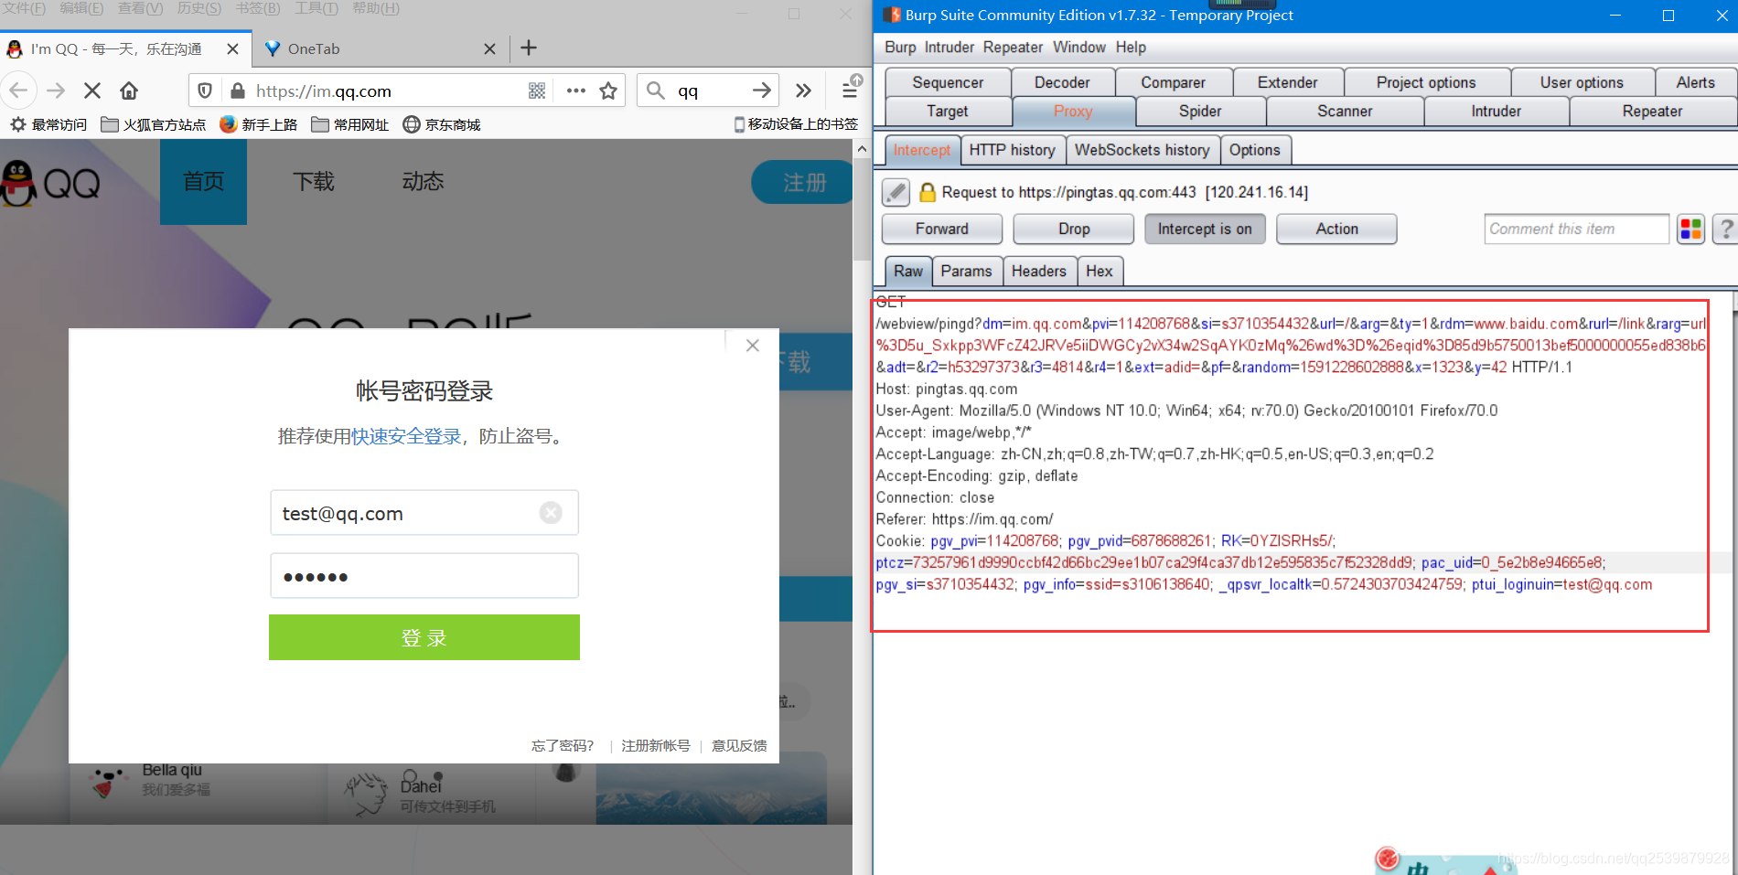Image resolution: width=1738 pixels, height=875 pixels.
Task: Open the 京东商城 bookmark
Action: [442, 124]
